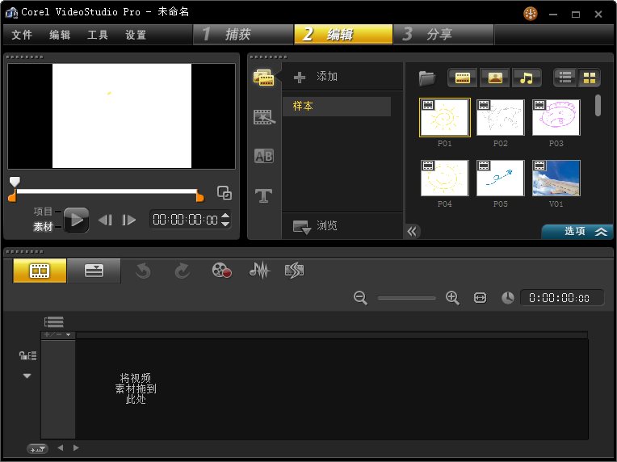Screen dimensions: 617x462
Task: Select the V01 video thumbnail
Action: 556,178
